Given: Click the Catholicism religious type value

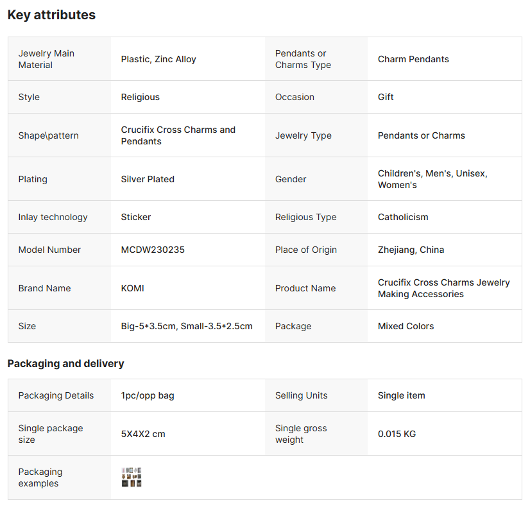Looking at the screenshot, I should (403, 217).
